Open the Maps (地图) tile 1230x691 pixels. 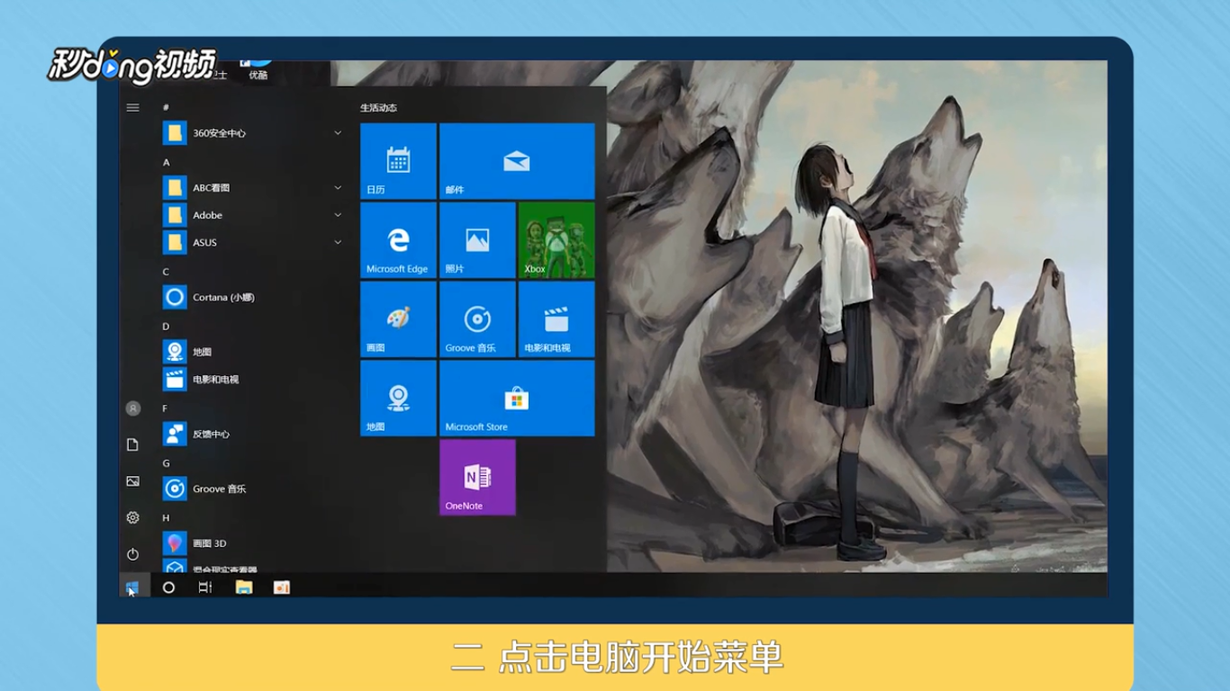coord(398,399)
